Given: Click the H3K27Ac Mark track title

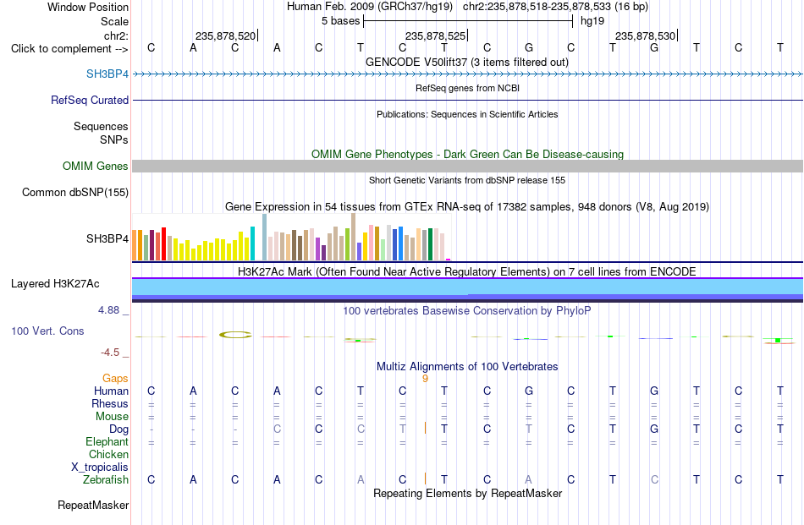Looking at the screenshot, I should click(467, 271).
